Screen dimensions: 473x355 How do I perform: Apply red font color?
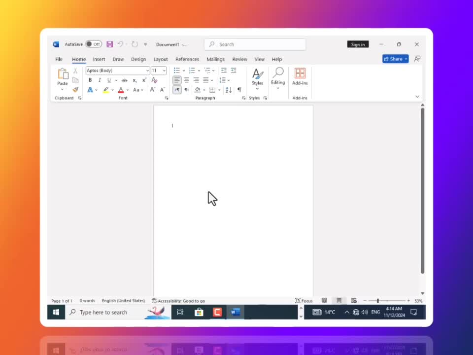pos(121,90)
